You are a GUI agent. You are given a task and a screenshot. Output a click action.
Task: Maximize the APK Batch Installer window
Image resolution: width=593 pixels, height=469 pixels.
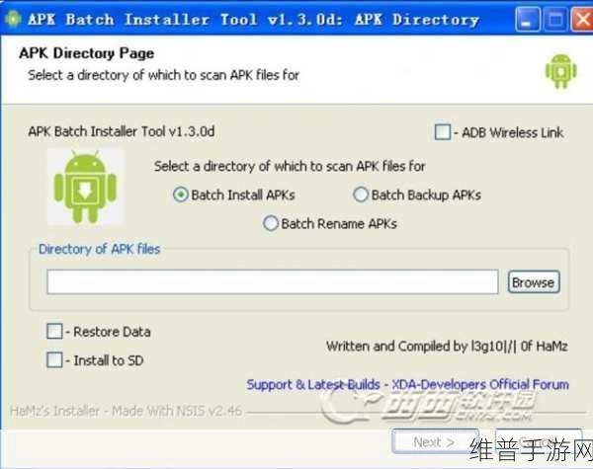point(554,20)
